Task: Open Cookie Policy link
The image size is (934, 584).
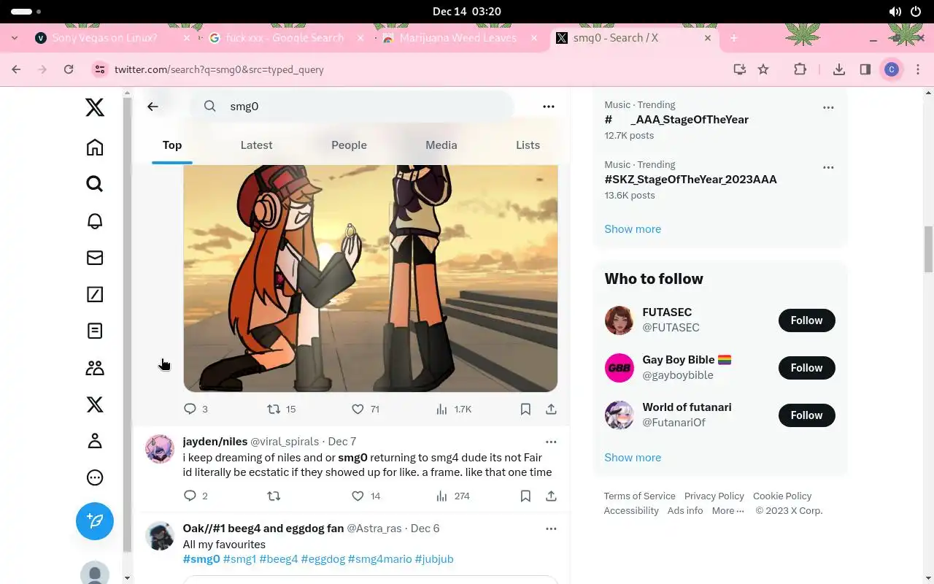Action: 782,496
